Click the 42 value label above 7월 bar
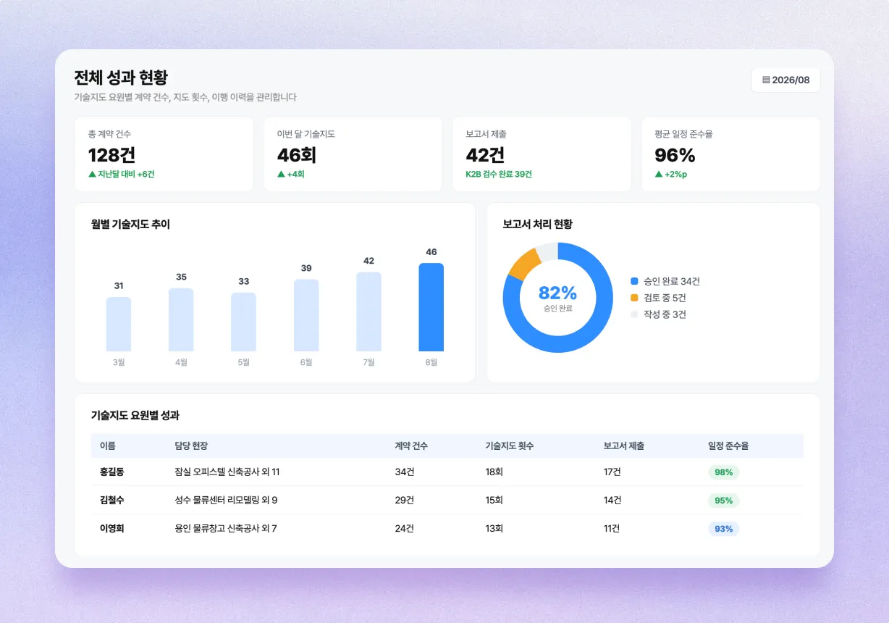 [368, 261]
